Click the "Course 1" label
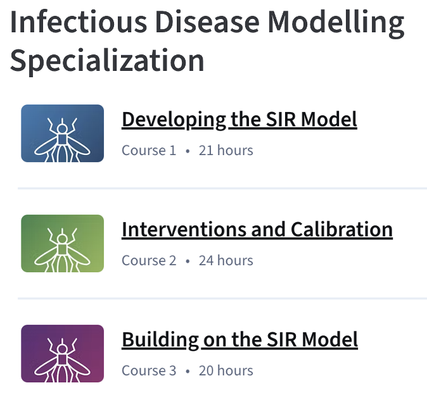Image resolution: width=427 pixels, height=395 pixels. pos(149,151)
